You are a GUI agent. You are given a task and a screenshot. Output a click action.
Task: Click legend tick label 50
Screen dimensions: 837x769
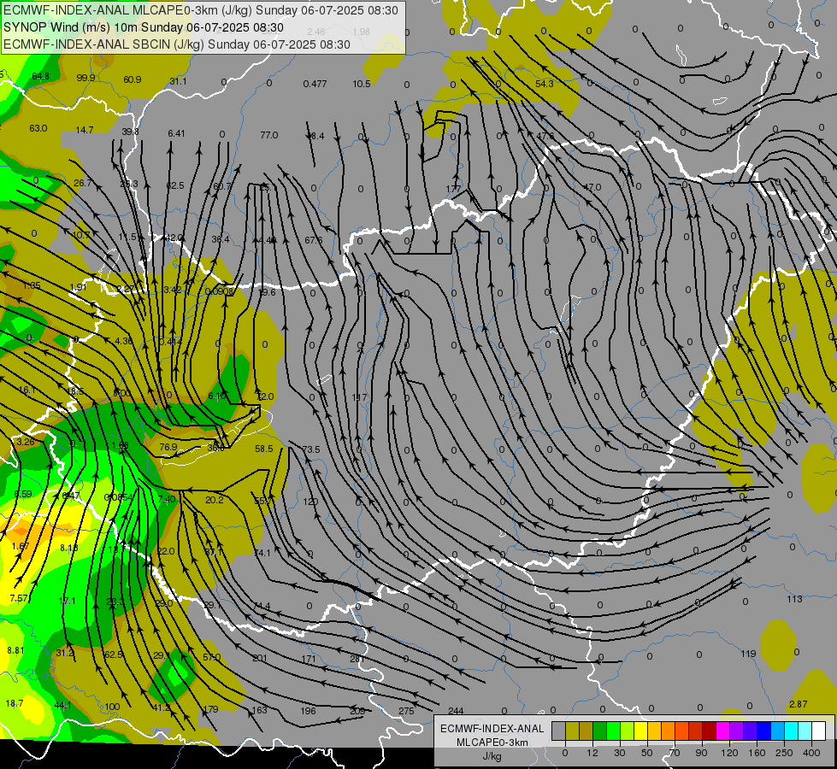[646, 753]
